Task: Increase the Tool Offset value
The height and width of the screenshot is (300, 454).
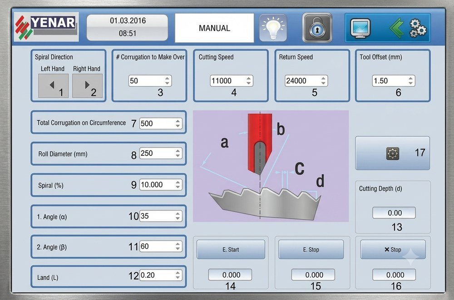Action: pyautogui.click(x=411, y=78)
